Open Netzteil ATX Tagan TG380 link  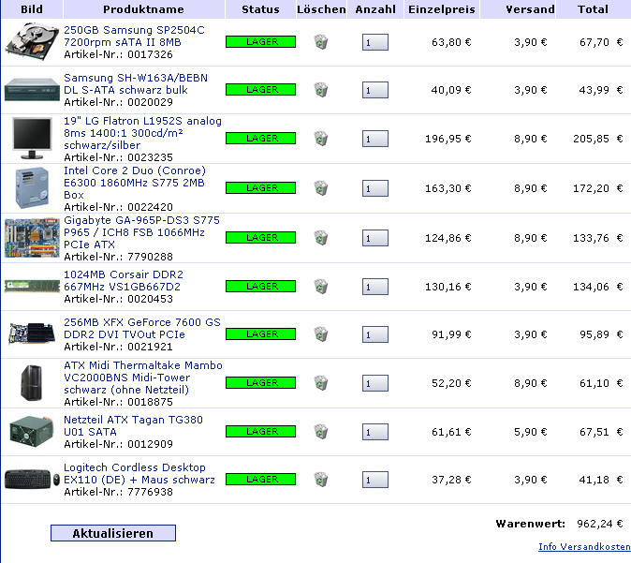pos(133,425)
